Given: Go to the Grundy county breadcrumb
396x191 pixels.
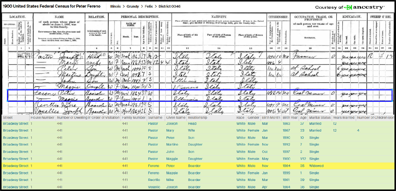Looking at the screenshot, I should 133,6.
